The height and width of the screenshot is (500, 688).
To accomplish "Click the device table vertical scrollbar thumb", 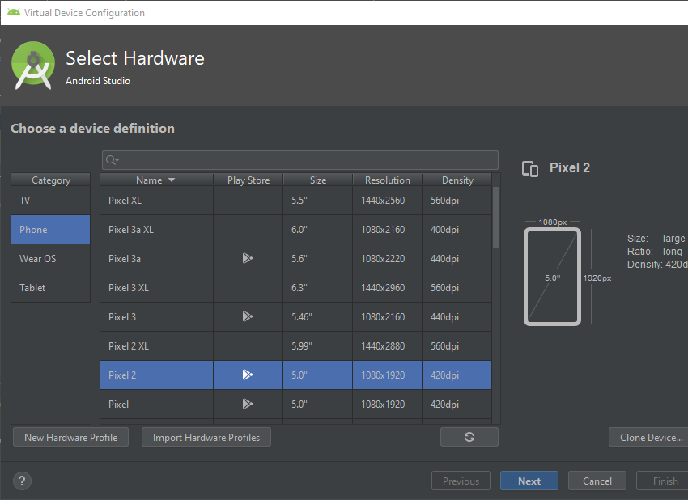I will point(496,218).
